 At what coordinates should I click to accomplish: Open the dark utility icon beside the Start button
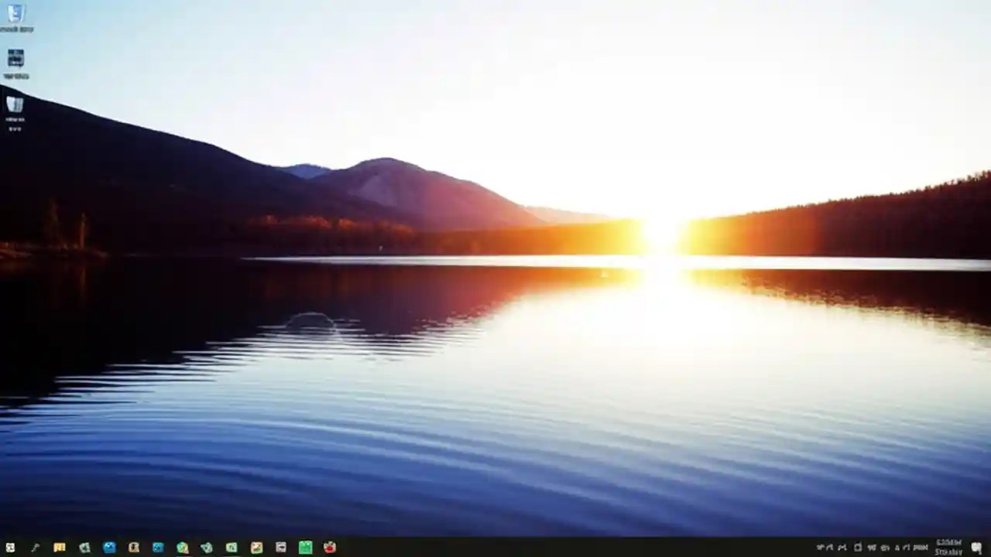(35, 548)
